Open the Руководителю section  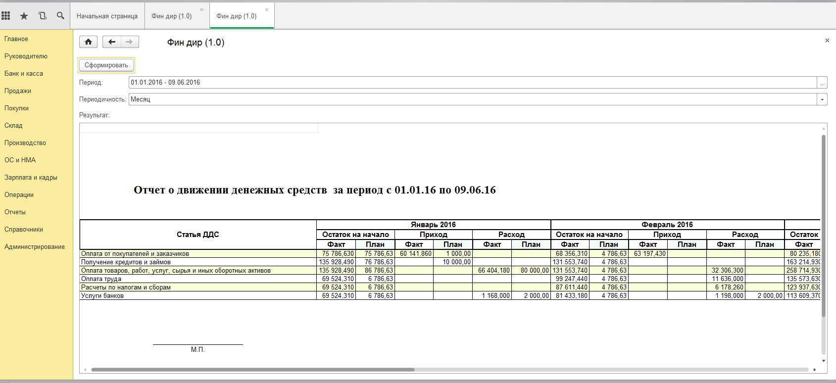pos(26,56)
